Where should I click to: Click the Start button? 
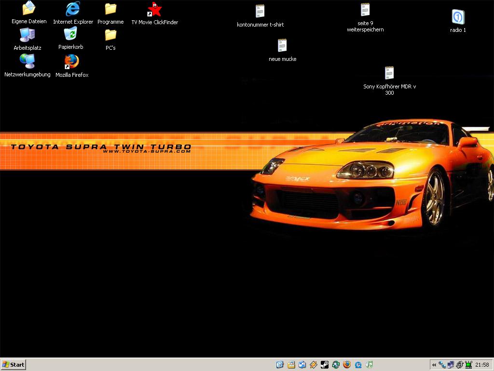click(14, 365)
